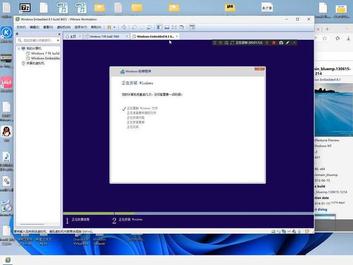Open Oracle VM VirtualBox desktop shortcut

[81, 241]
